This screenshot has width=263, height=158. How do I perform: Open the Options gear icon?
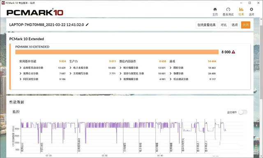click(251, 9)
